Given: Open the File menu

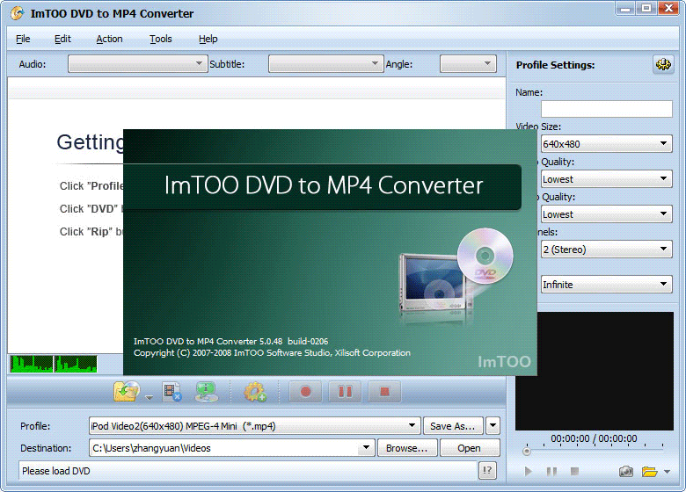Looking at the screenshot, I should tap(23, 39).
